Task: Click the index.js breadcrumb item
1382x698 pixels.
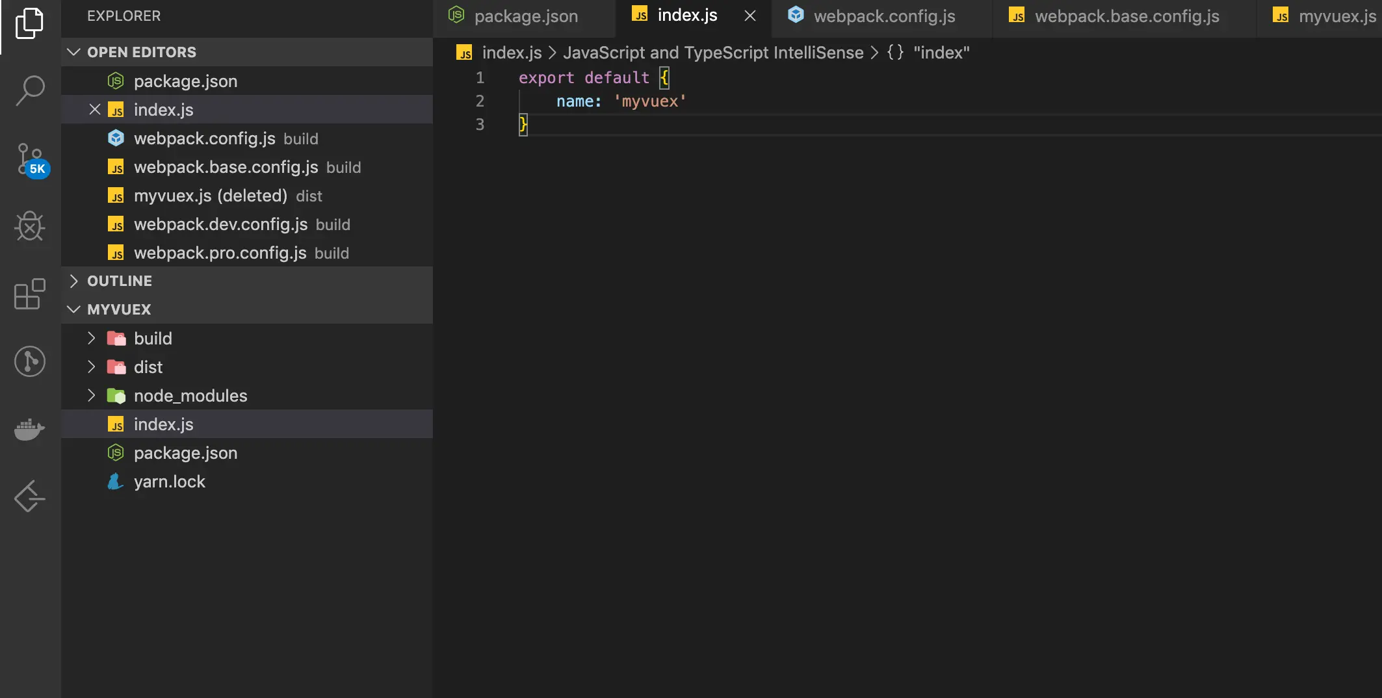Action: pos(512,53)
